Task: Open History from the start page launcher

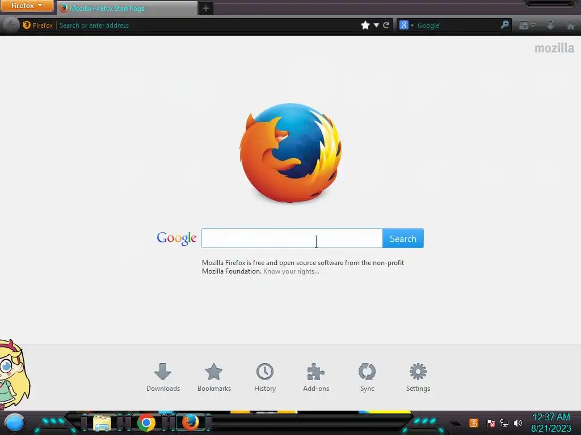Action: tap(265, 377)
